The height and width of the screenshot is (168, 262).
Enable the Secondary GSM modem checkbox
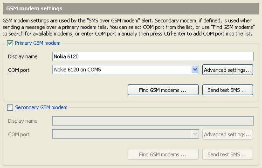tap(10, 107)
